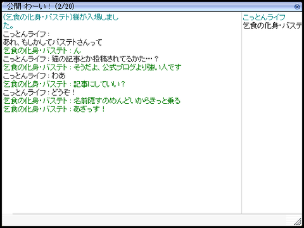Click message あれ、もしかしてバステトさんって
The image size is (304, 228).
tap(53, 42)
